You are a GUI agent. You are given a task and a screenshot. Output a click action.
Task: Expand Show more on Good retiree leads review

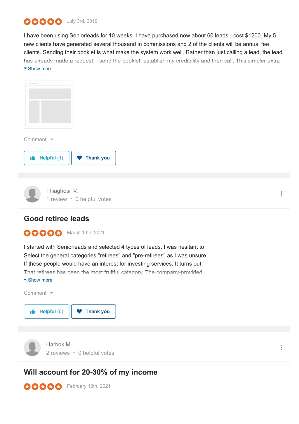(38, 280)
